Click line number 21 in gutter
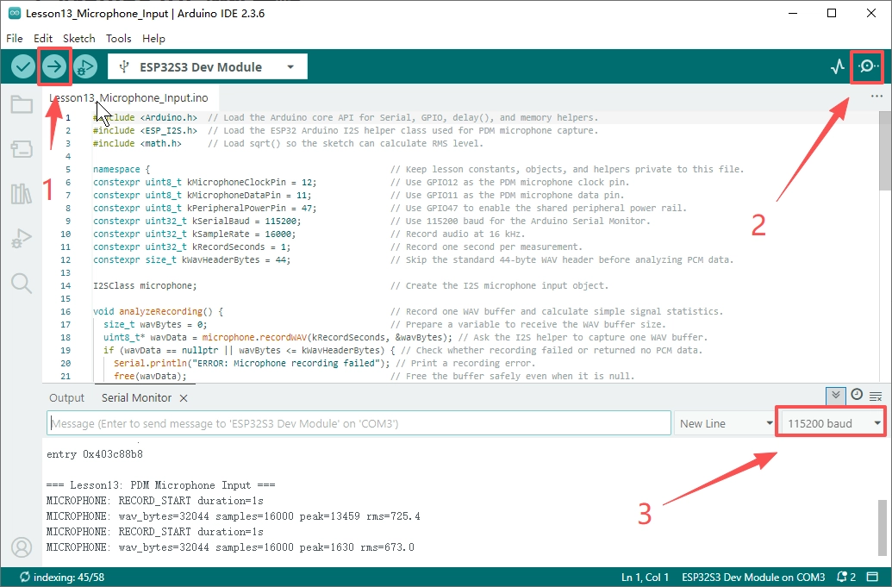Screen dimensions: 892x587 [66, 376]
